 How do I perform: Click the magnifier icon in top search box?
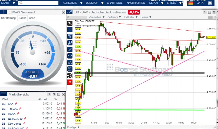point(21,3)
